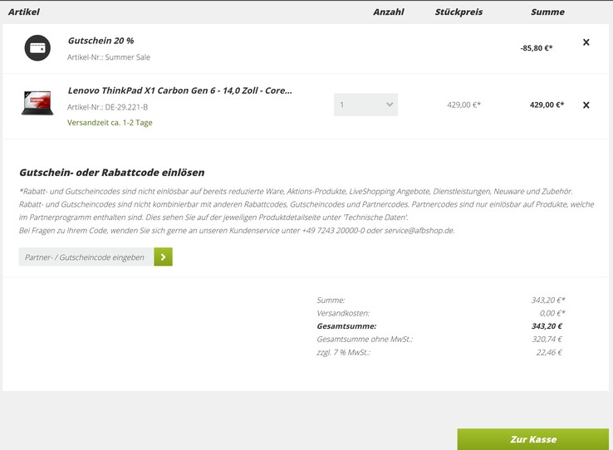Click the bold Gesamtsumme total label
The width and height of the screenshot is (613, 450).
click(346, 326)
